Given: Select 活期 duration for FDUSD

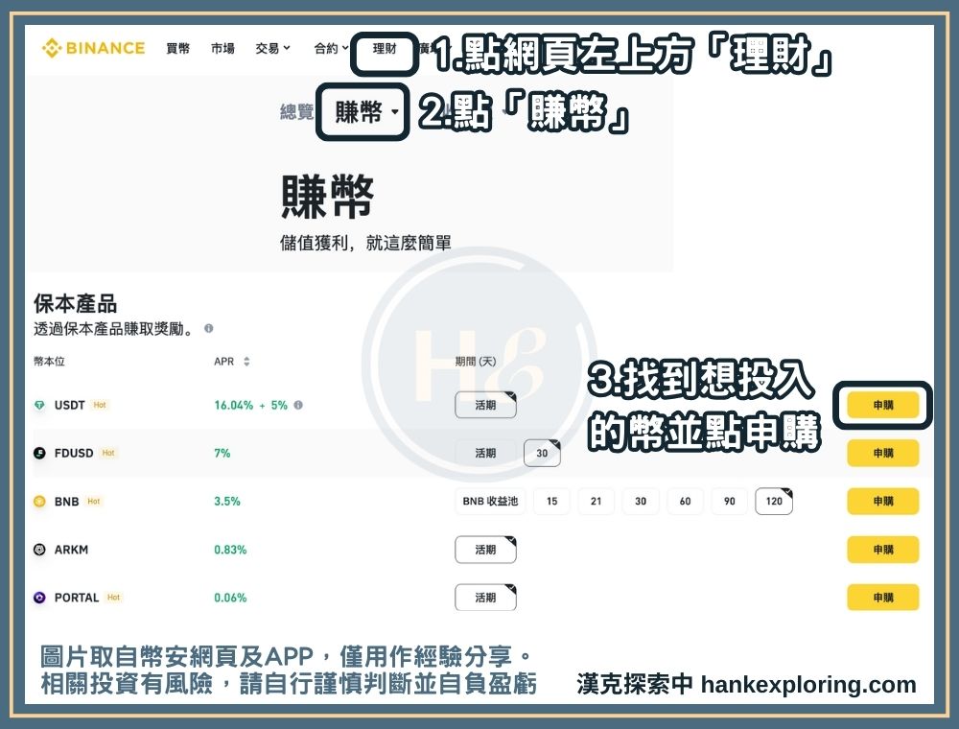Looking at the screenshot, I should [x=485, y=453].
